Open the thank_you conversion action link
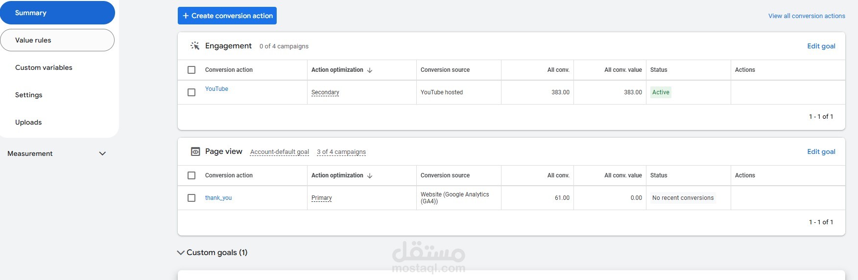Viewport: 858px width, 280px height. coord(218,198)
